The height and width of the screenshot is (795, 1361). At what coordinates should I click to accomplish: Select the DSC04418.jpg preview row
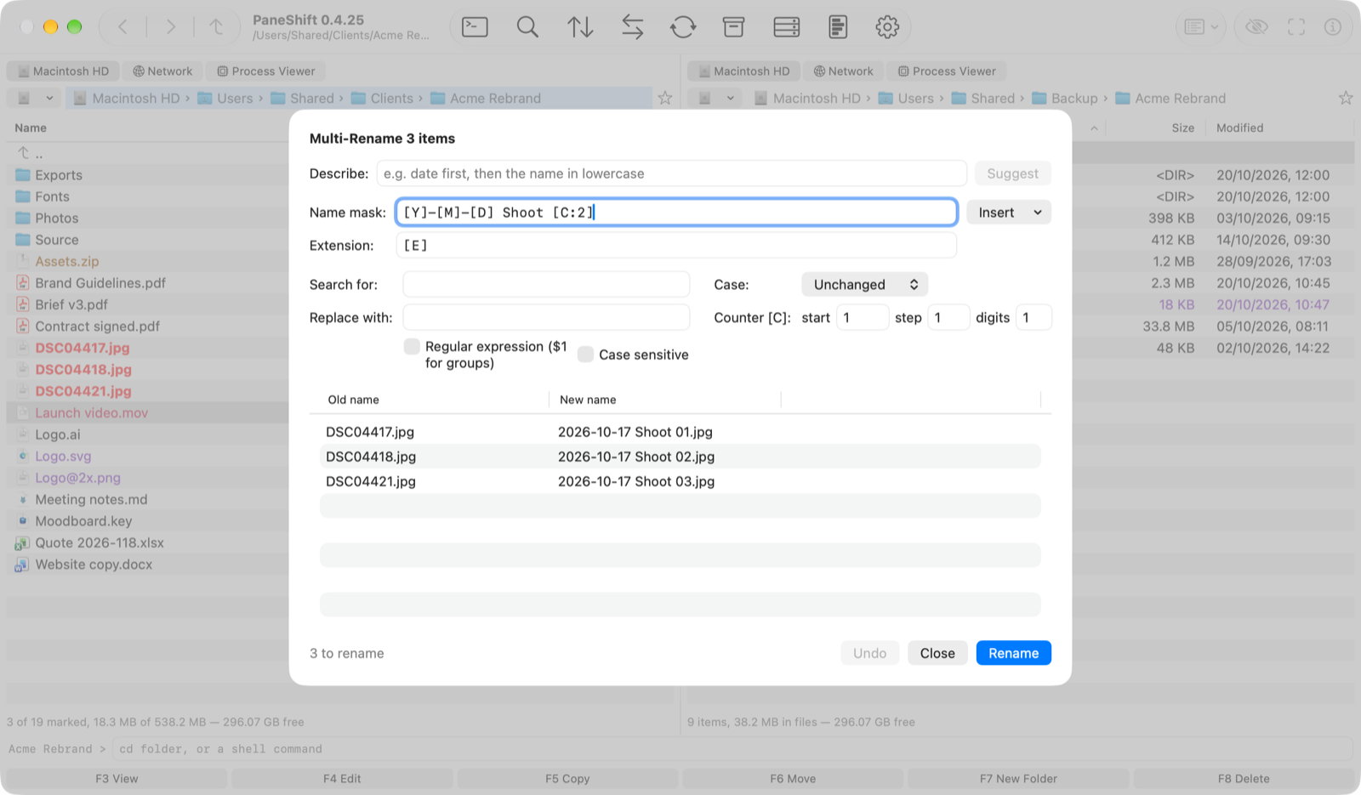(x=680, y=457)
